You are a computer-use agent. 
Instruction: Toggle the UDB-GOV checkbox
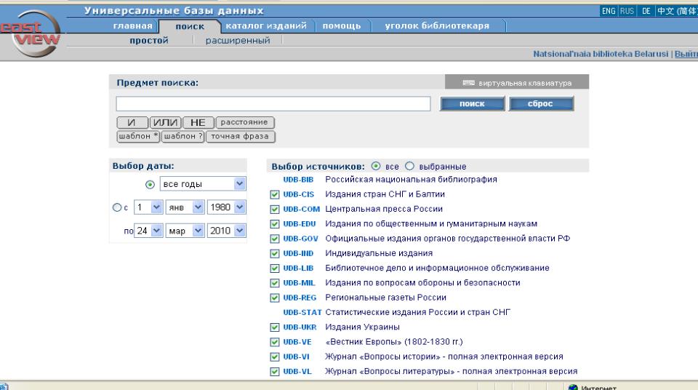(x=275, y=239)
